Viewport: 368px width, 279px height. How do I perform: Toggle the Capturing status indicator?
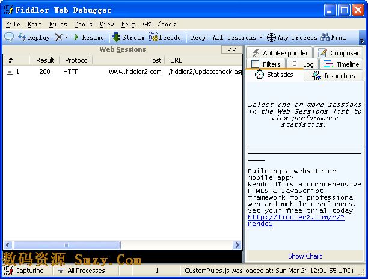coord(23,271)
